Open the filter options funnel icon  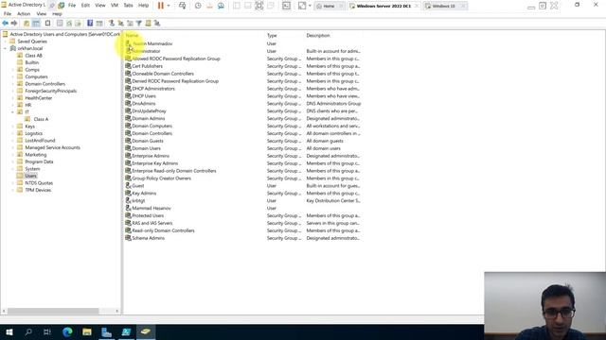pos(139,23)
